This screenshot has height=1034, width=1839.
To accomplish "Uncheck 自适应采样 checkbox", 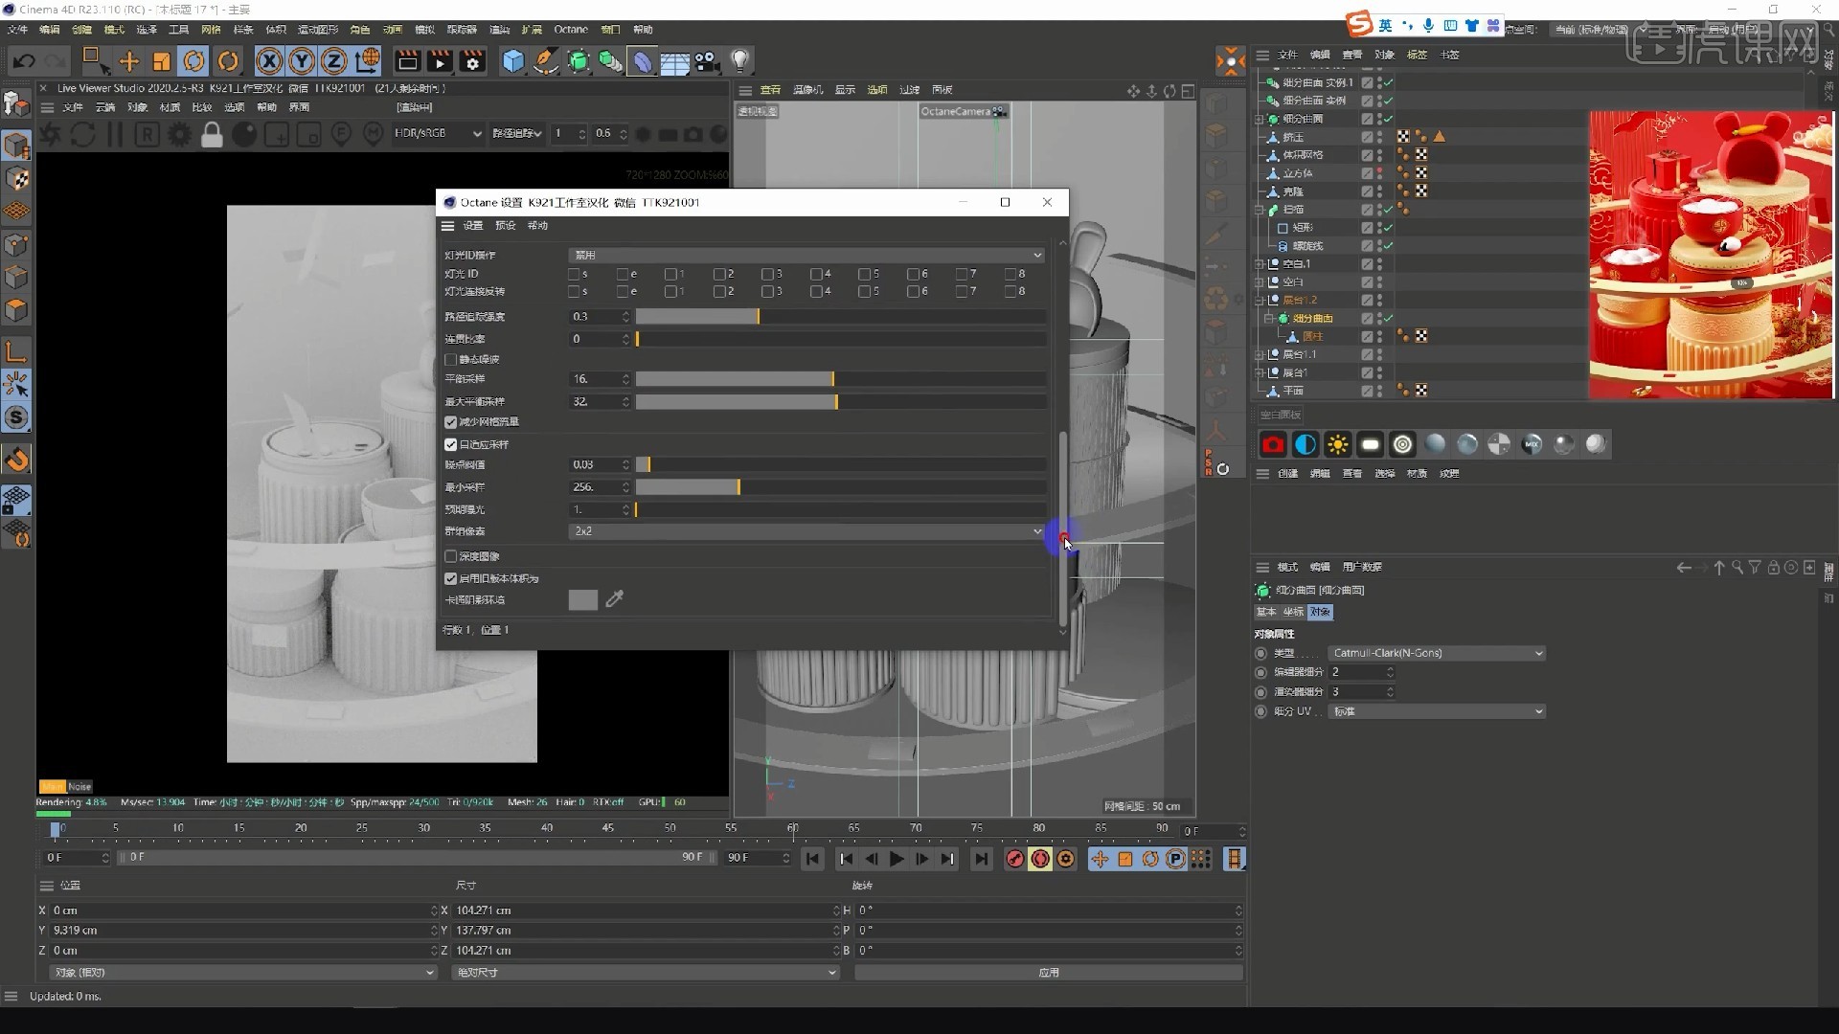I will (x=451, y=444).
